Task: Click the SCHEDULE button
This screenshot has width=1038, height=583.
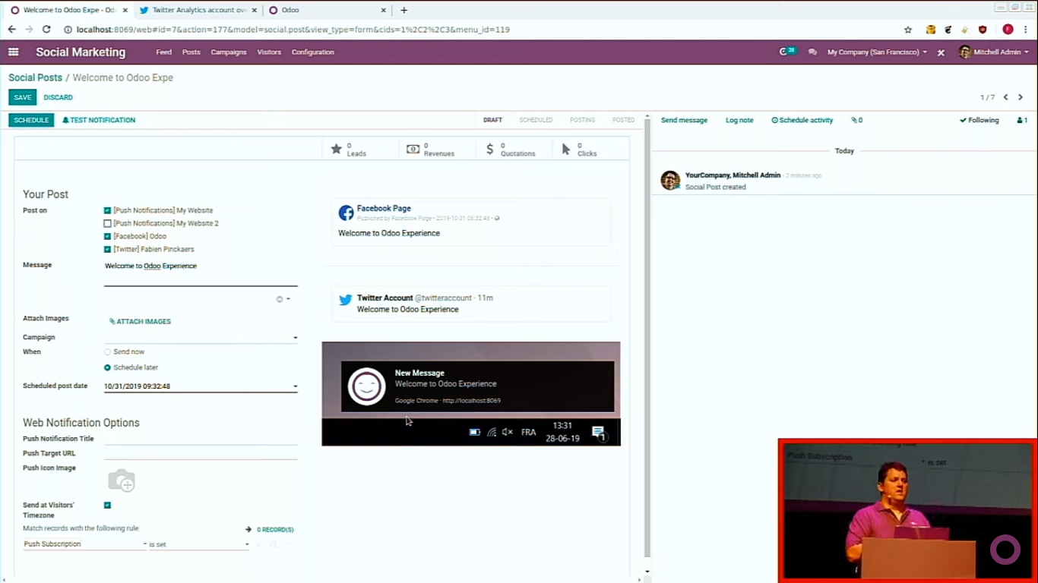Action: [31, 120]
